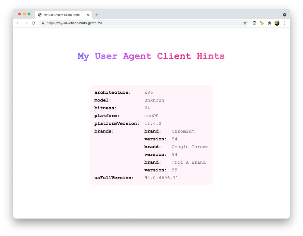
Task: Click the back navigation arrow
Action: pyautogui.click(x=18, y=23)
